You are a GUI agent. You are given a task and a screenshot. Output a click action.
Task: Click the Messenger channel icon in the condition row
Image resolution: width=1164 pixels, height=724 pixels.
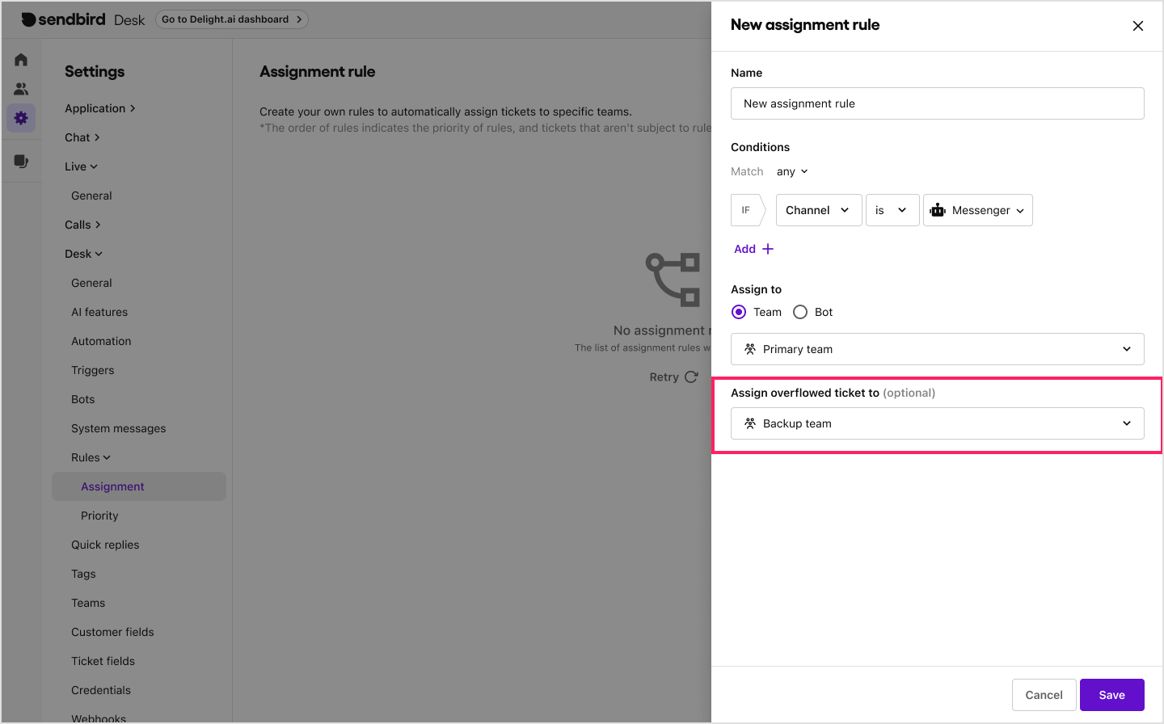tap(937, 209)
